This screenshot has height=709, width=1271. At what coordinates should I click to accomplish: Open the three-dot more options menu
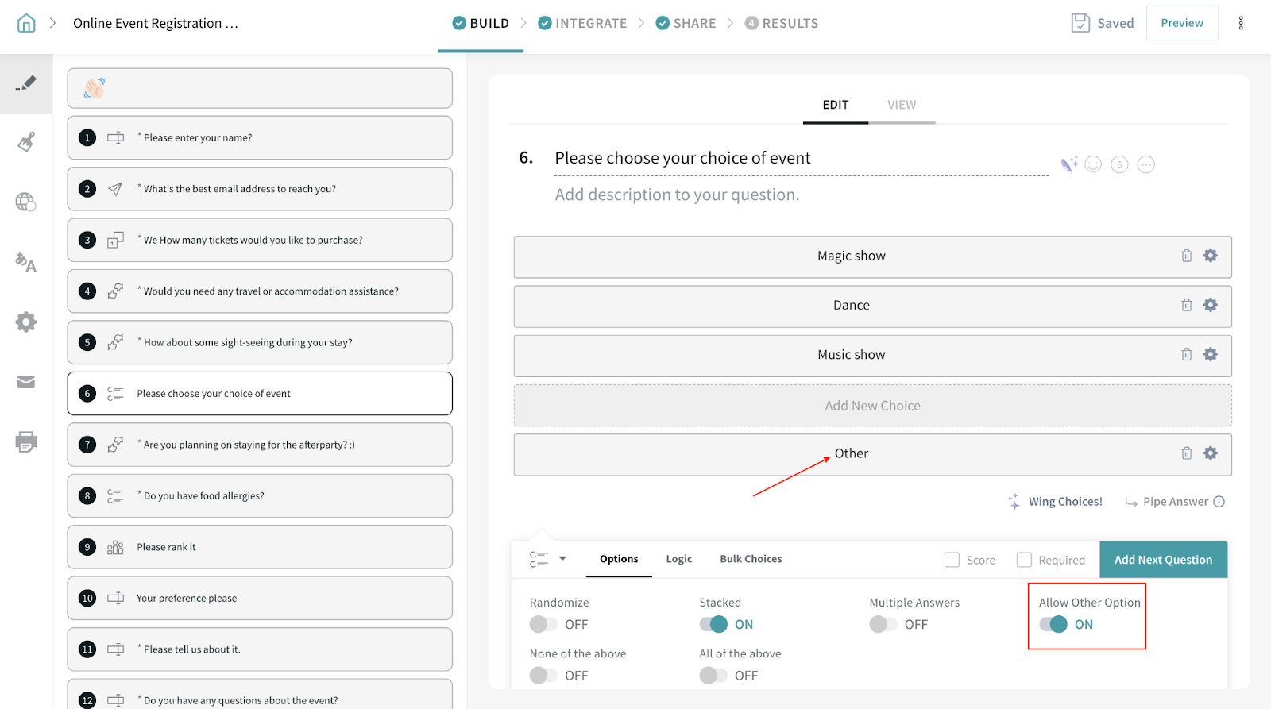tap(1240, 23)
